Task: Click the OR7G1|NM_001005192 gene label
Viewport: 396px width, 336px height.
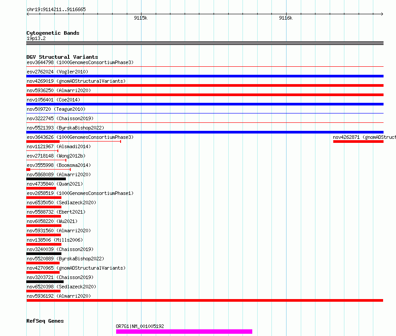Action: [x=140, y=326]
